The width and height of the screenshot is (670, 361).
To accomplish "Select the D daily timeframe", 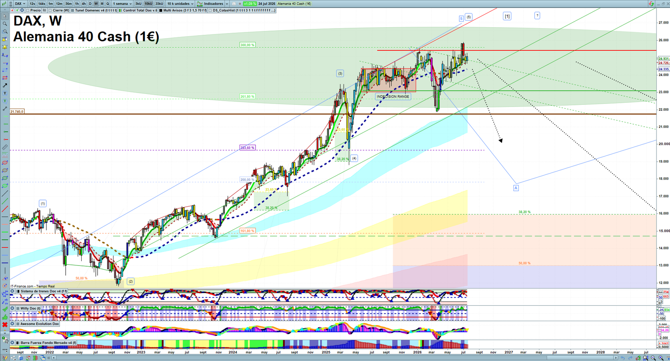I will coord(90,3).
